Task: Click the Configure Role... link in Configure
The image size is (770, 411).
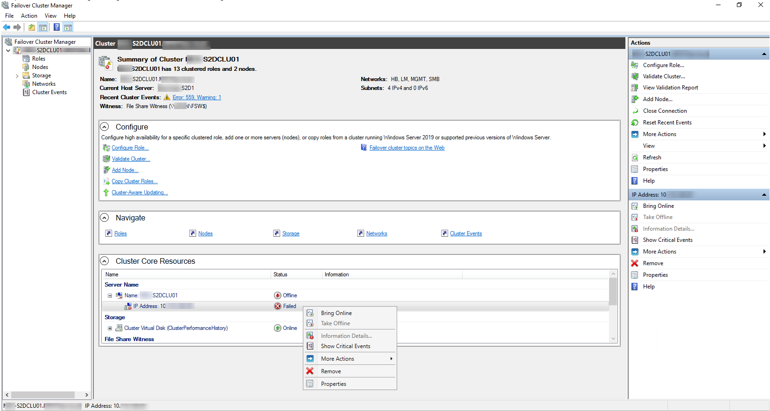Action: (x=130, y=148)
